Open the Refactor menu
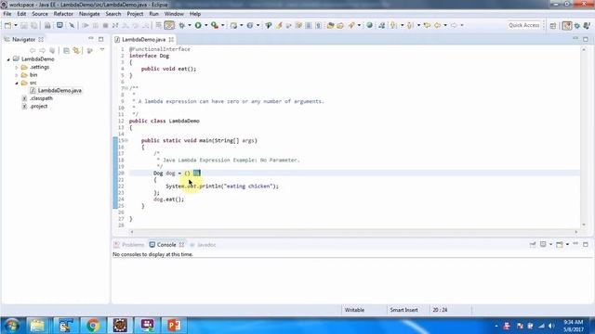The image size is (595, 334). [63, 14]
